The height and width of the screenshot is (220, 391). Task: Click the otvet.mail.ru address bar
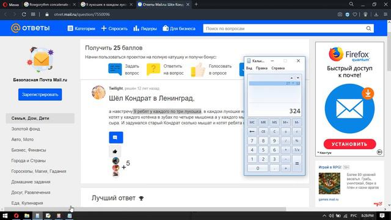click(x=82, y=15)
